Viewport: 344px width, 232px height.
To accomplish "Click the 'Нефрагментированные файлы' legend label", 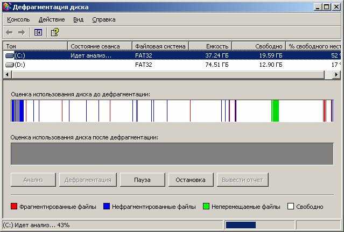I will (154, 207).
